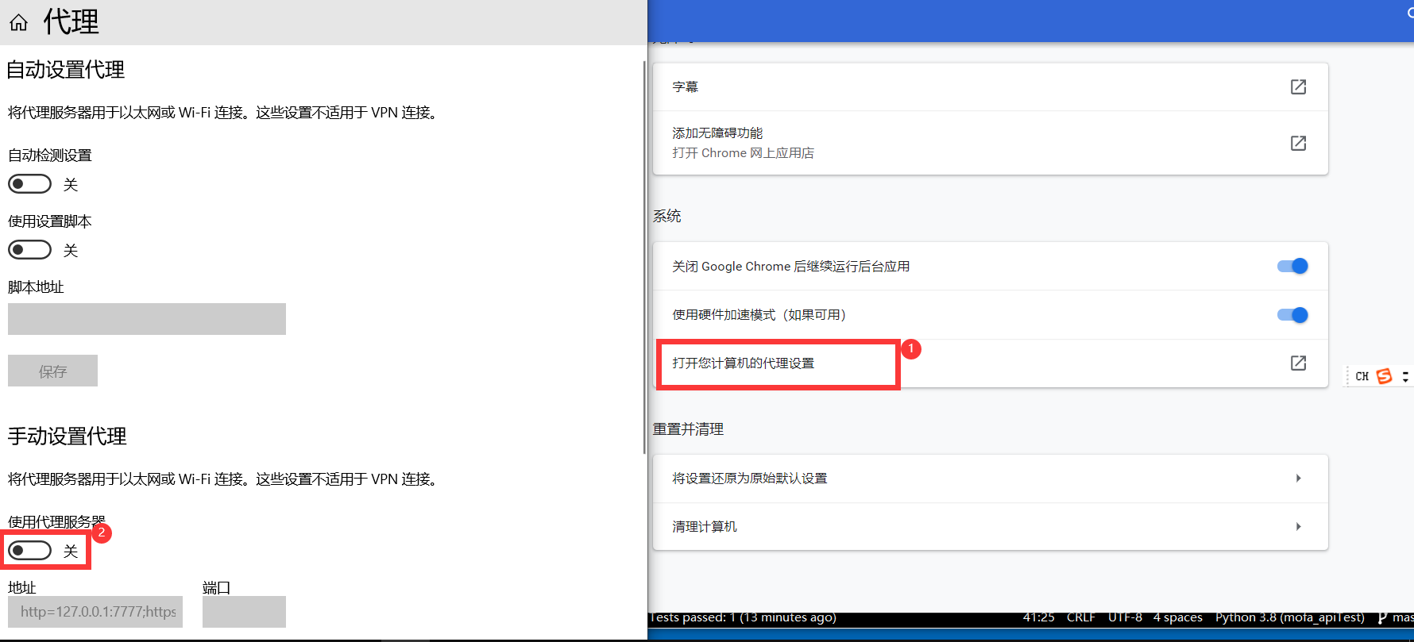Click the 字幕 row text
The image size is (1414, 642).
point(686,86)
